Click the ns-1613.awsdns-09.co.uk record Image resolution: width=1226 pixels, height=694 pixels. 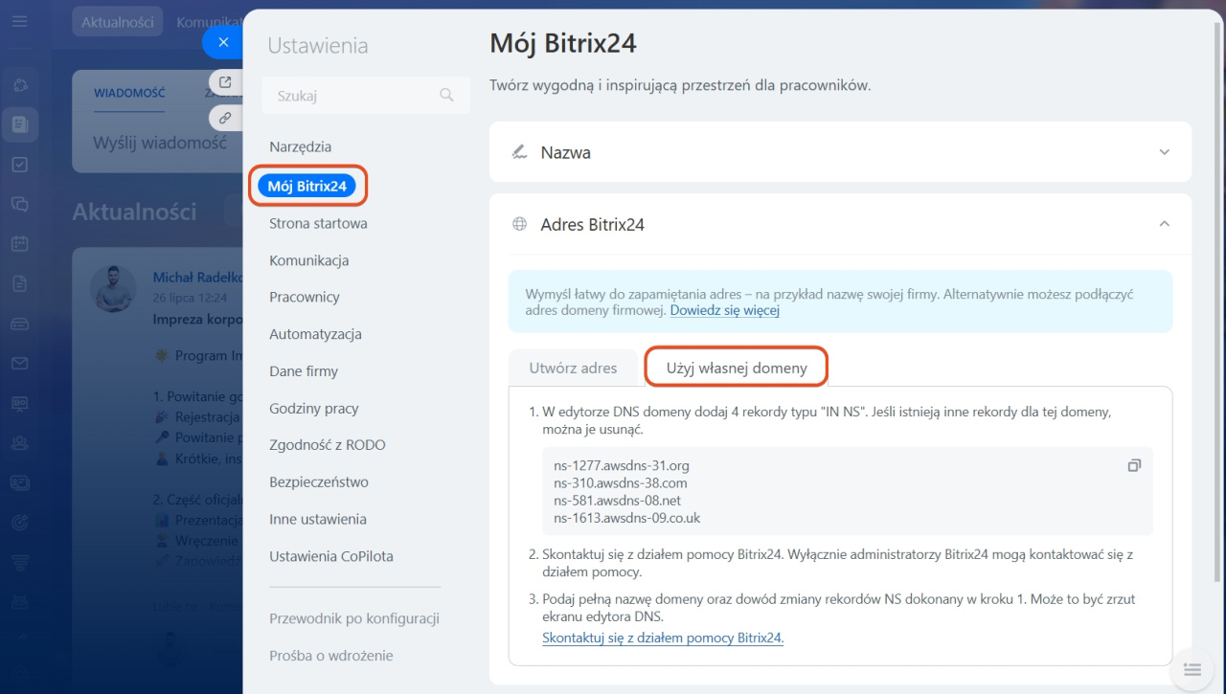coord(626,518)
